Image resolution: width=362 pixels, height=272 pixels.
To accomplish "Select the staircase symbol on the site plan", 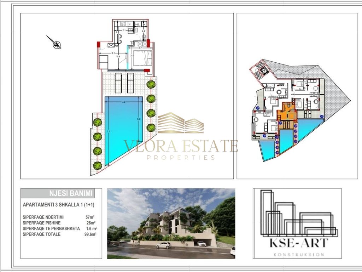I will click(x=263, y=70).
